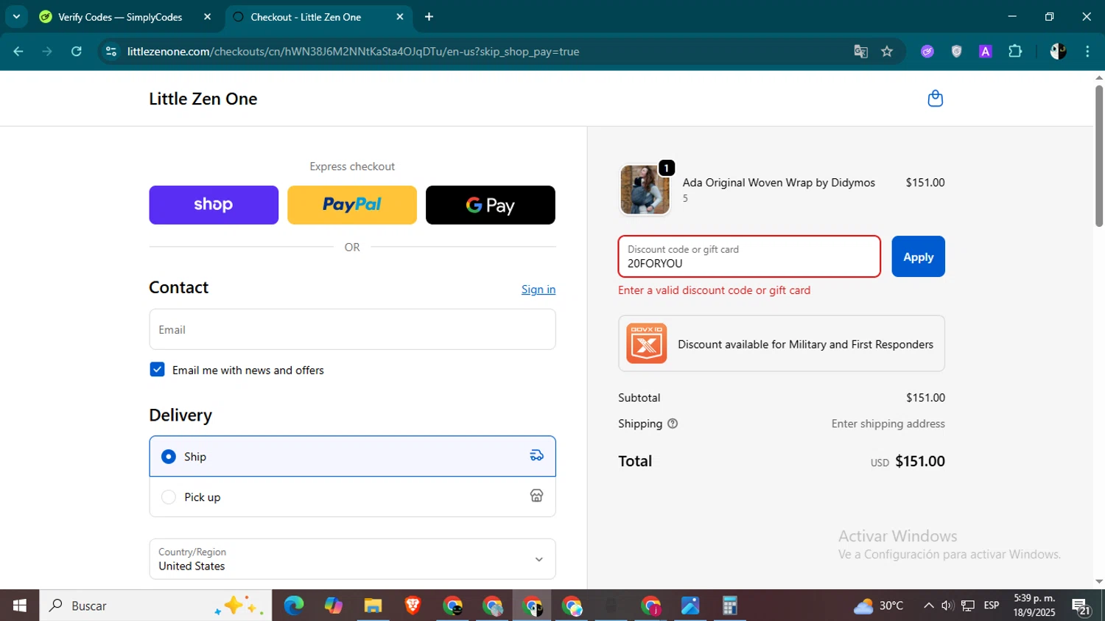Click 'Enter a valid discount code' error text
Viewport: 1105px width, 621px height.
pyautogui.click(x=714, y=290)
